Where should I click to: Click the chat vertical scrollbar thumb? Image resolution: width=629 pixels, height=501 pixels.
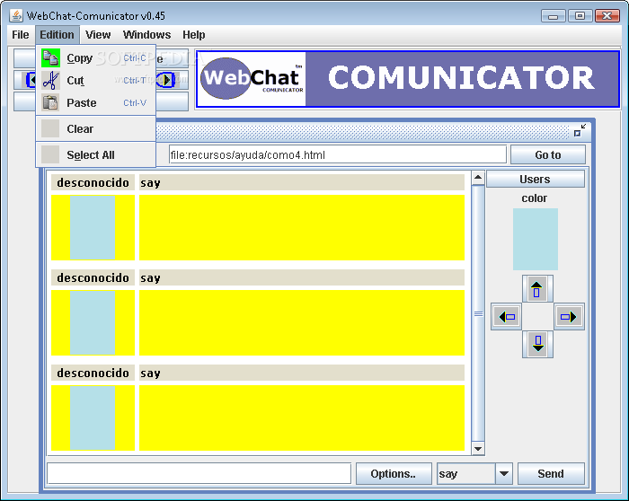click(x=478, y=313)
